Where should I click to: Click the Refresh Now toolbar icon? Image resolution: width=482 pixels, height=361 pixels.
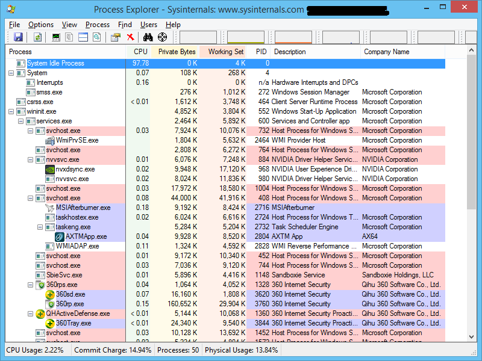click(37, 37)
